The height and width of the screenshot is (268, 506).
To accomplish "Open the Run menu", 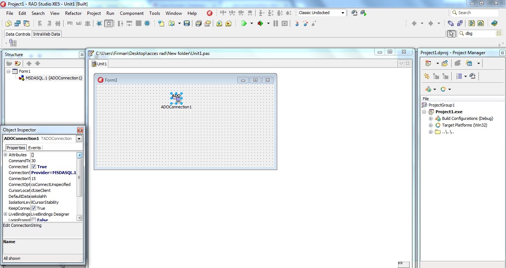I will (x=110, y=13).
